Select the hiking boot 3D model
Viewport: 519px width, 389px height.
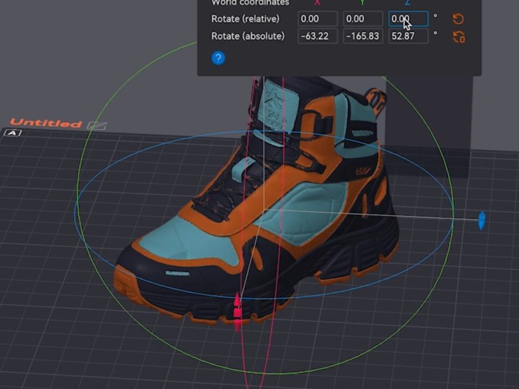(x=301, y=215)
